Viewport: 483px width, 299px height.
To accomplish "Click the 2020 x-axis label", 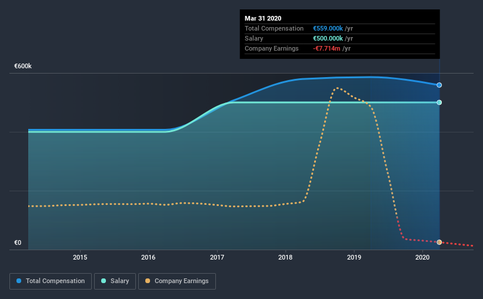I will coord(422,257).
